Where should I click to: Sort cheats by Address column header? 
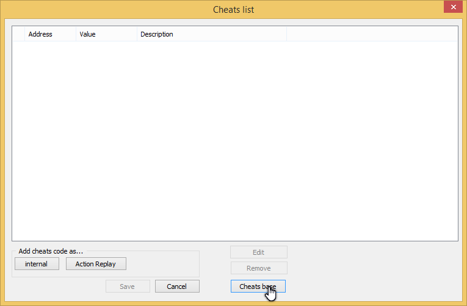[x=50, y=34]
